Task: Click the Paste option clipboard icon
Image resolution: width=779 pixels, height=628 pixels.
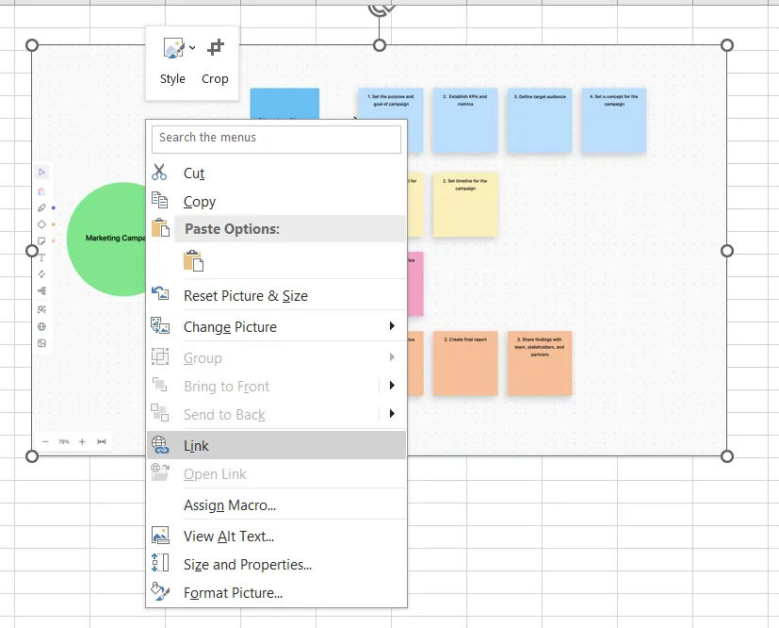Action: [x=193, y=260]
